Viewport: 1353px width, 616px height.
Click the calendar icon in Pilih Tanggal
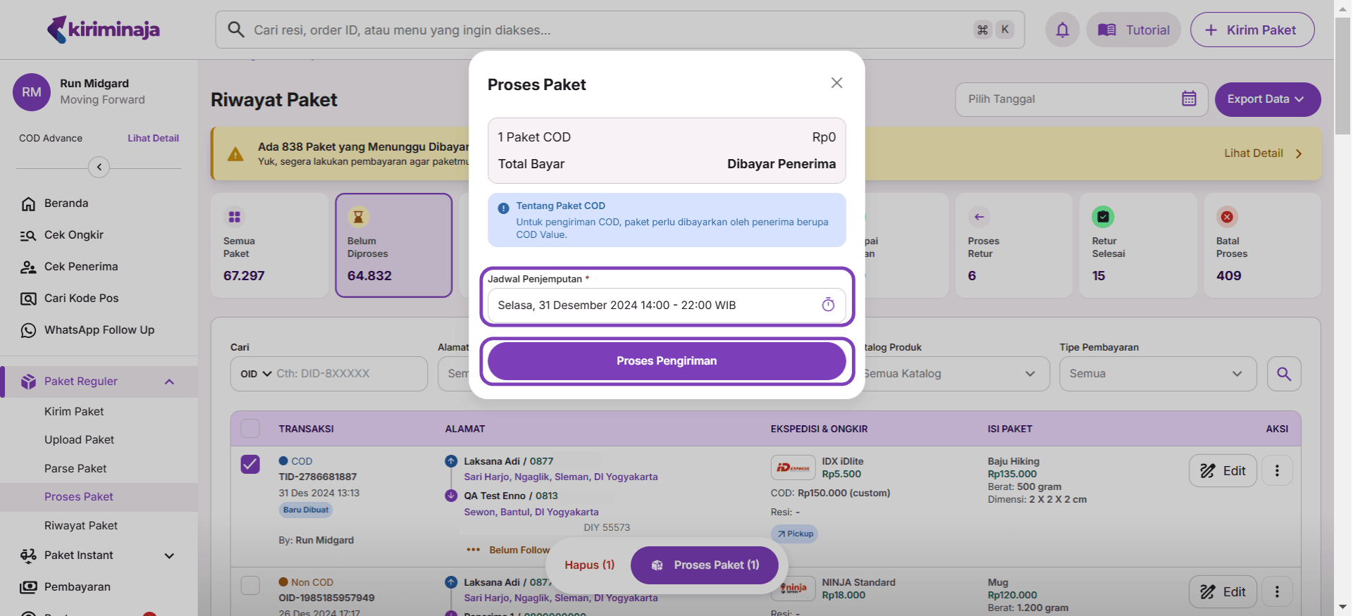coord(1189,99)
